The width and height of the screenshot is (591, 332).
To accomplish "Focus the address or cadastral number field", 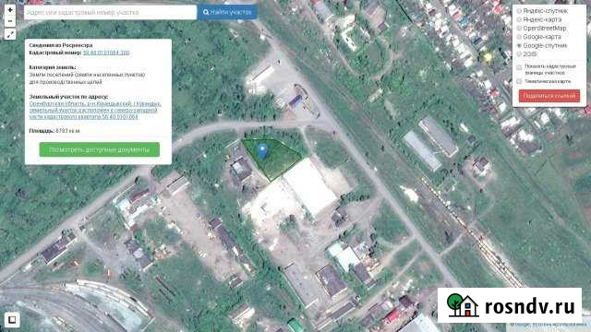I will tap(110, 12).
